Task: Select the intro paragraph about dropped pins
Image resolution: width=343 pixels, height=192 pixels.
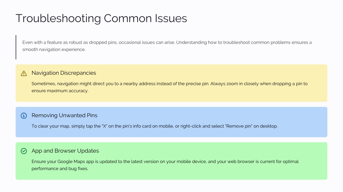Action: (167, 46)
